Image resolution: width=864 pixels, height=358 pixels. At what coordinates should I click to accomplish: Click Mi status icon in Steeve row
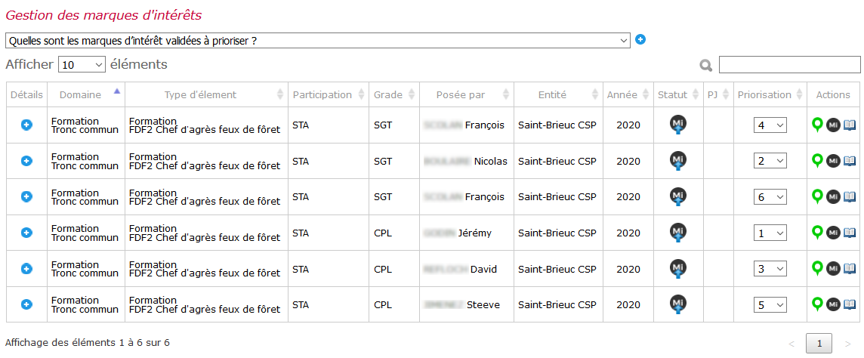[x=677, y=304]
